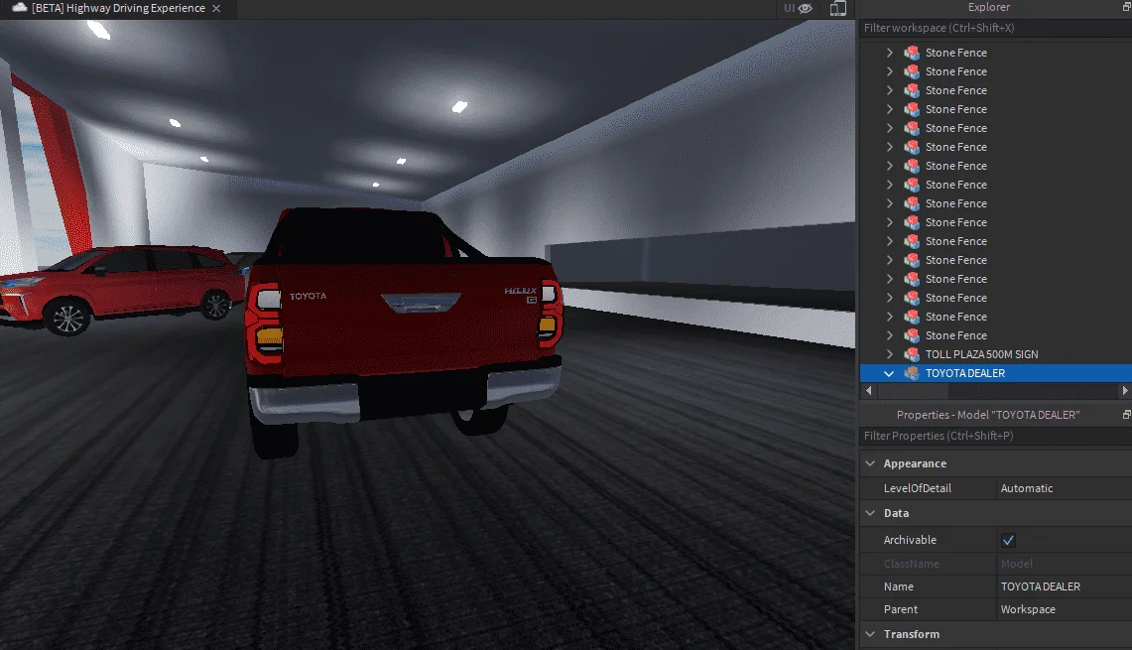The height and width of the screenshot is (650, 1132).
Task: Click the Properties - Model "TOYOTA DEALER" title
Action: click(987, 415)
